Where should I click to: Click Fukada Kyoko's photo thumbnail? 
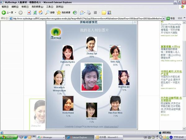tap(68, 53)
